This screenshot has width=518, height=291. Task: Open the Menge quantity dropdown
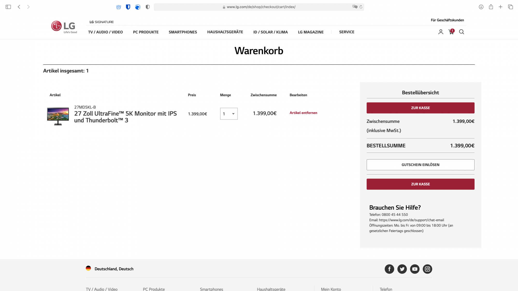(x=229, y=114)
